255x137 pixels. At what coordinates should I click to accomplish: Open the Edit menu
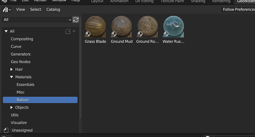pos(25,1)
